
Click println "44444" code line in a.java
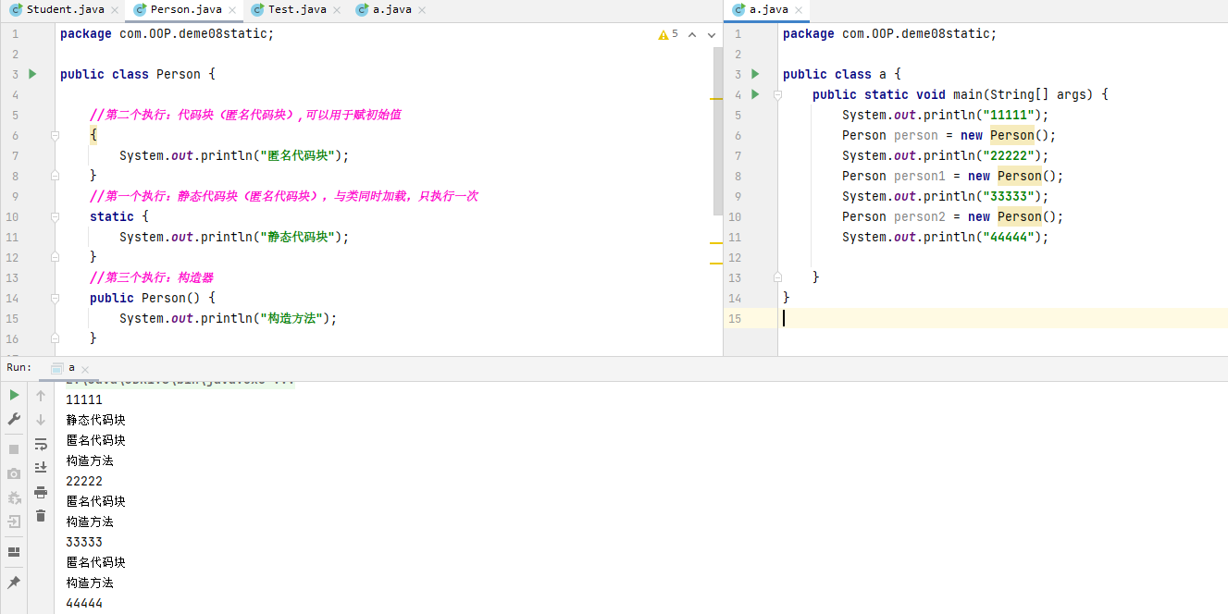(946, 237)
